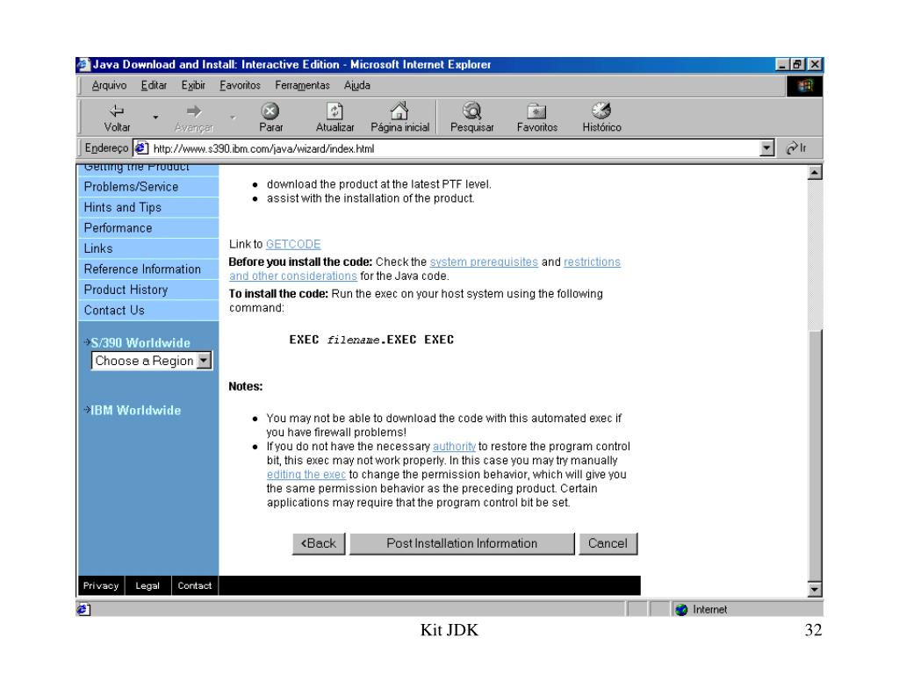899x674 pixels.
Task: Follow the authority link
Action: [x=454, y=447]
